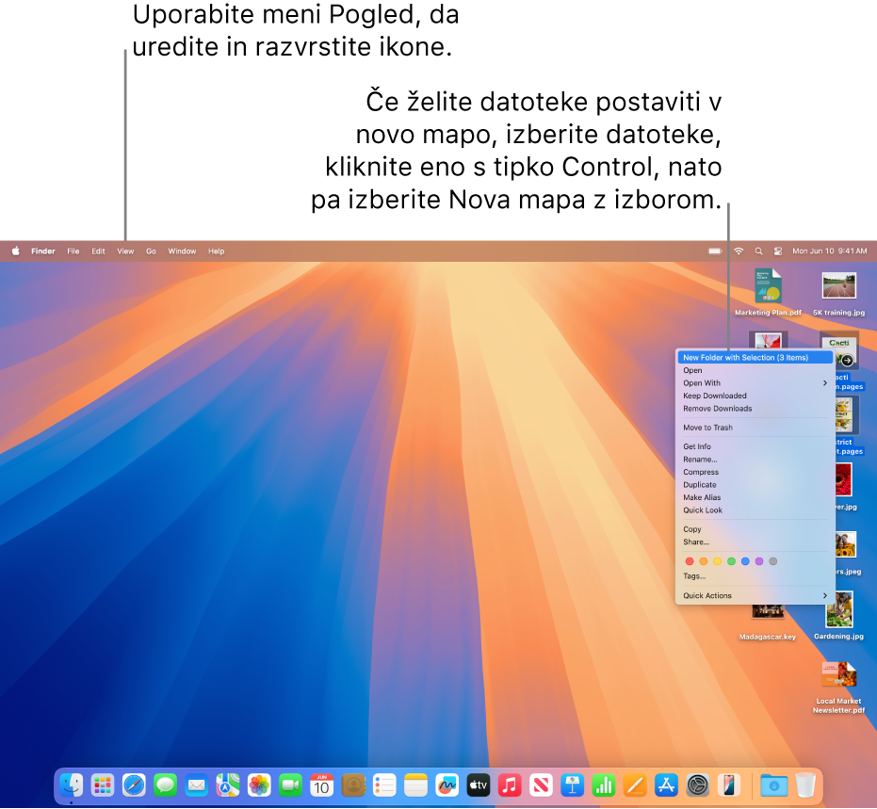877x809 pixels.
Task: Choose Duplicate in the context menu
Action: (x=755, y=485)
